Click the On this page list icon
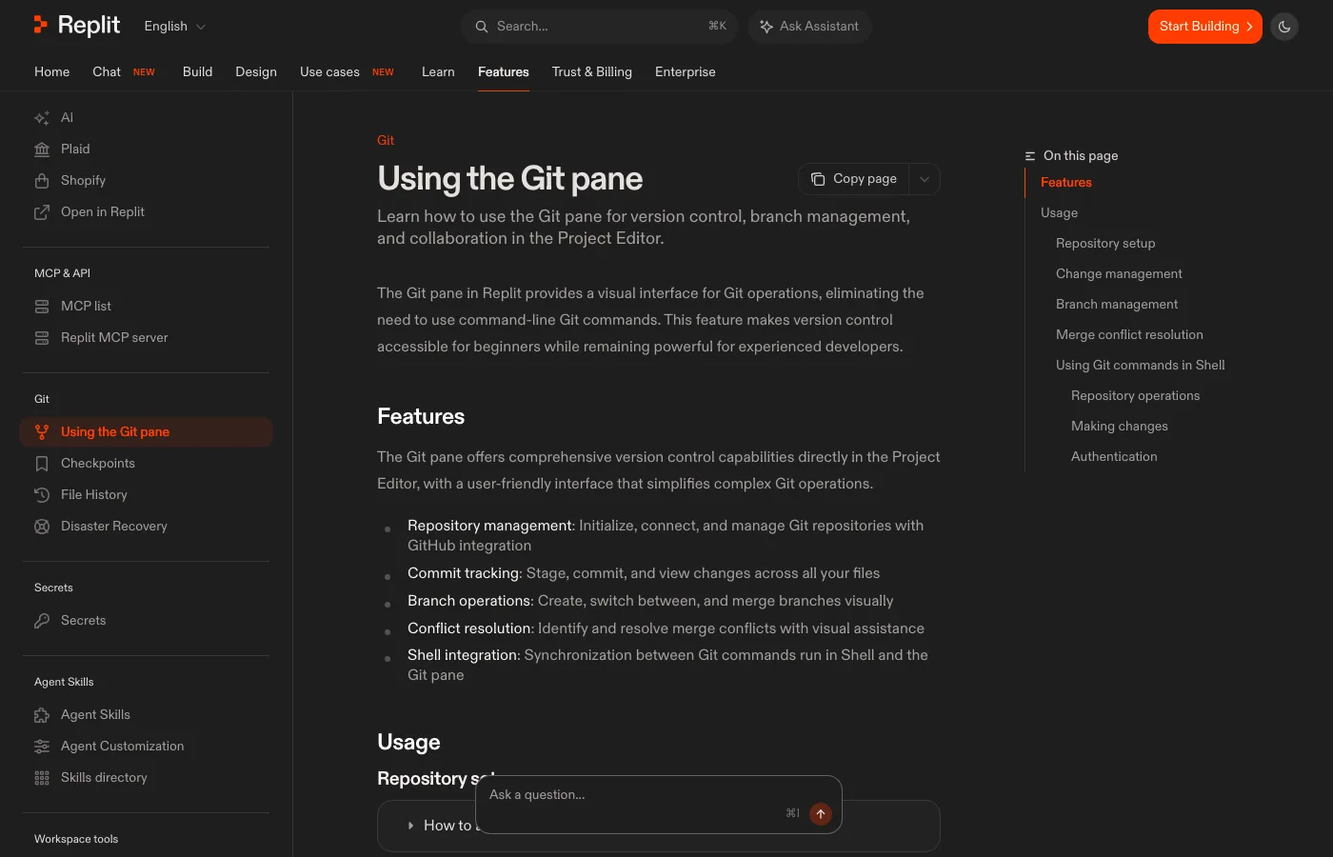This screenshot has width=1333, height=857. pyautogui.click(x=1030, y=156)
